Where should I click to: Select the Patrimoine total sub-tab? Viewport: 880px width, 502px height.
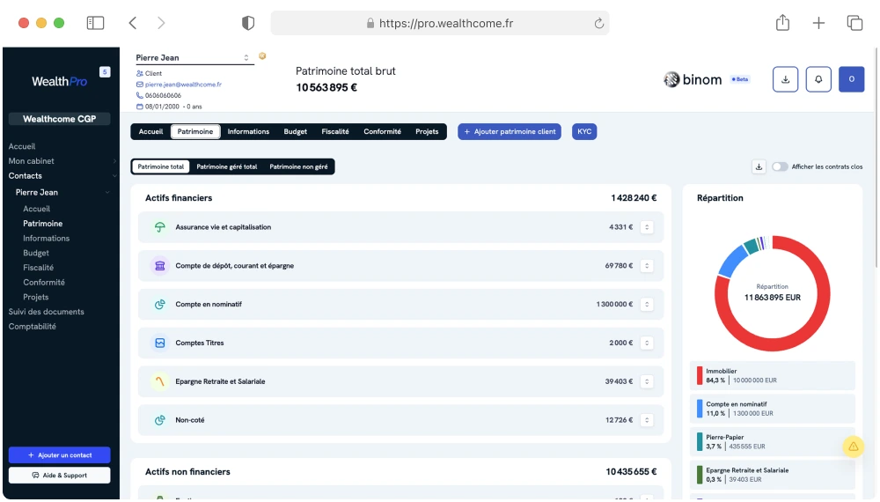[x=160, y=166]
